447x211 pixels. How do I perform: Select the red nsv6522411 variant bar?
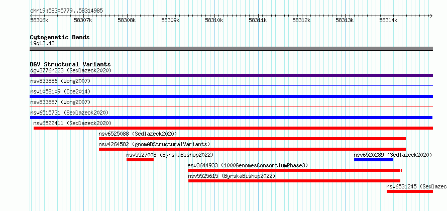[x=233, y=128]
